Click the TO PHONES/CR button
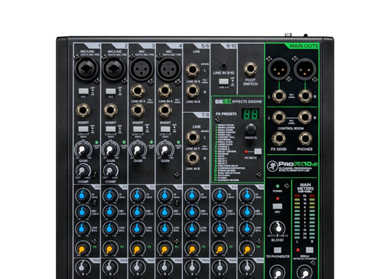Viewport: 384px width, 279px height. click(278, 250)
